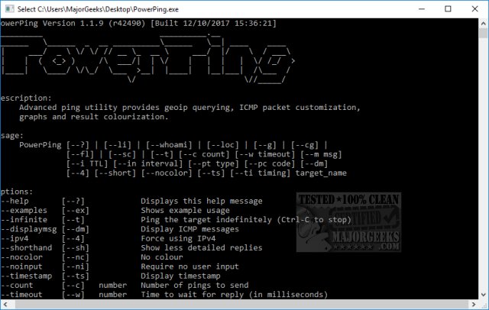
Task: Click the '--ipv4' option name
Action: (15, 238)
